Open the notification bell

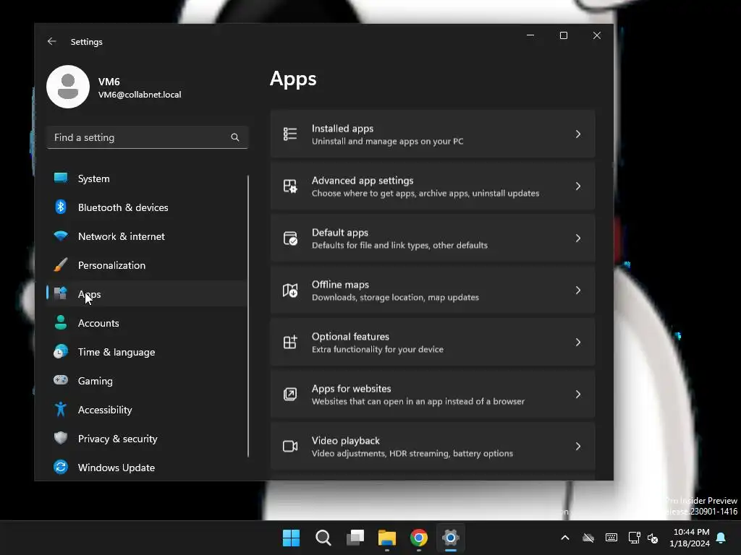point(721,538)
